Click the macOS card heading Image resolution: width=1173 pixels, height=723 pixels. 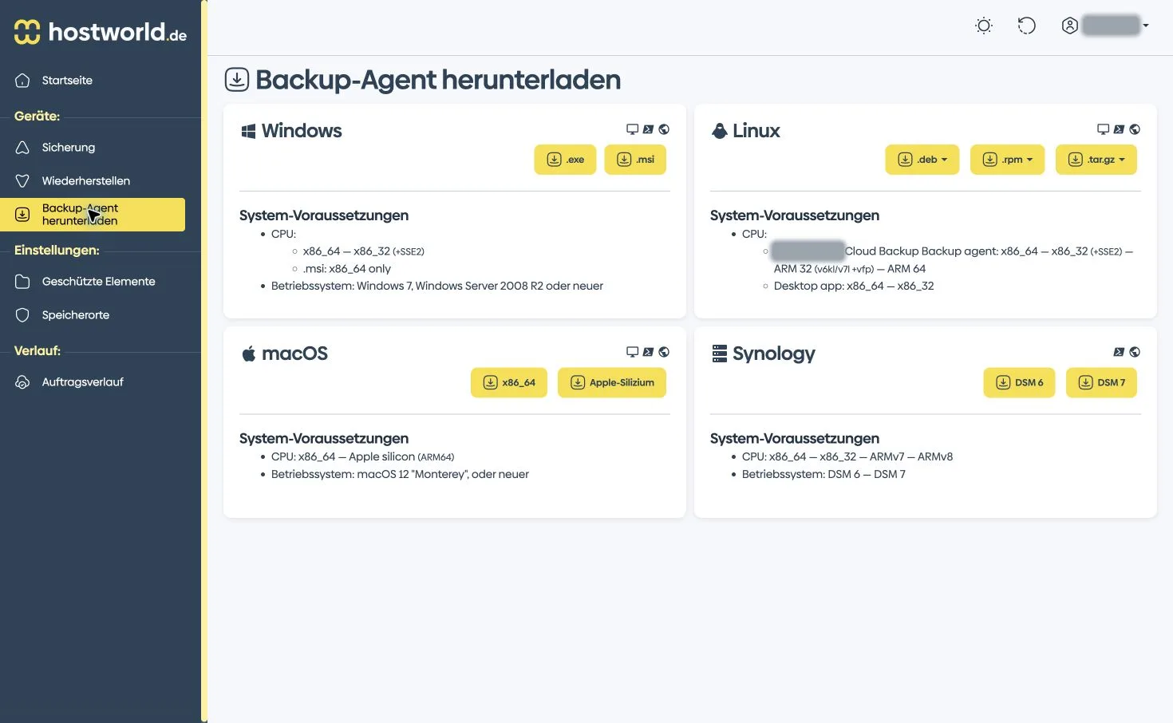click(x=284, y=354)
